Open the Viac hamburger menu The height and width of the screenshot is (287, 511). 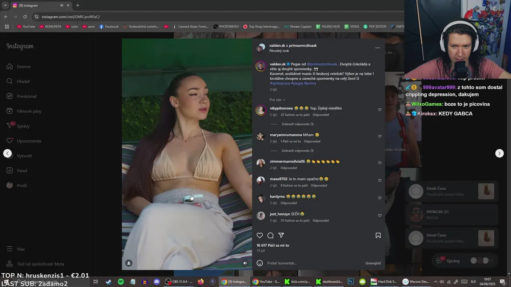tap(16, 249)
